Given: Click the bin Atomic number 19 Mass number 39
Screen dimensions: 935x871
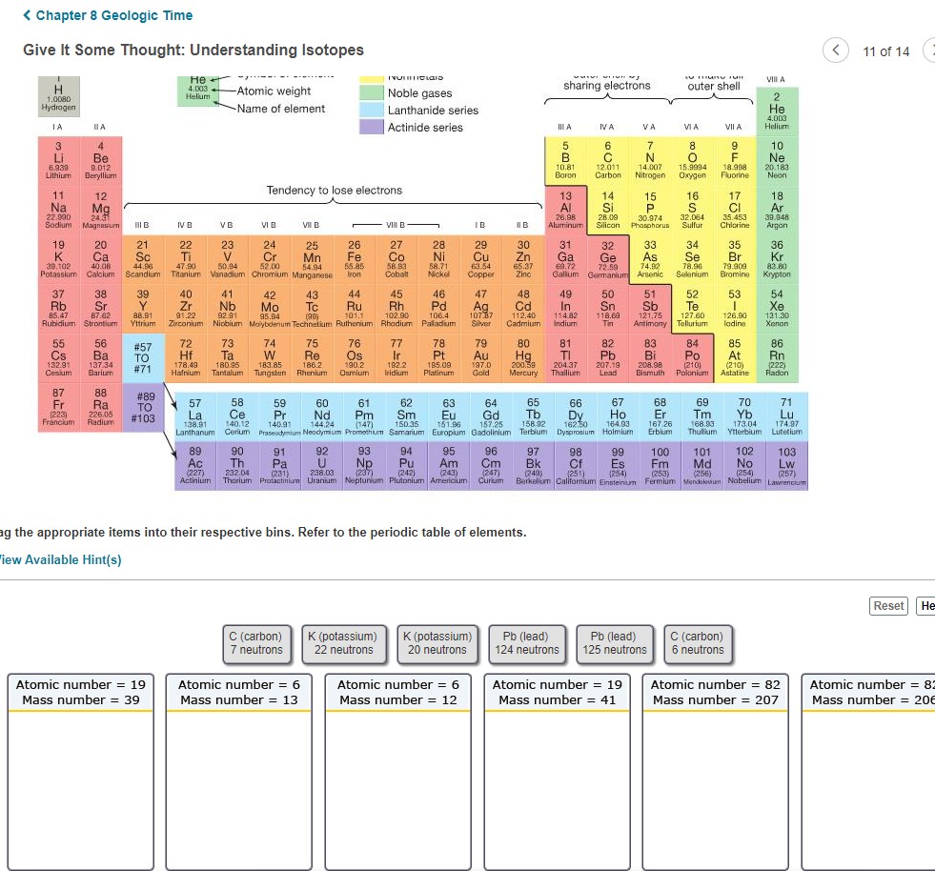Looking at the screenshot, I should tap(80, 772).
